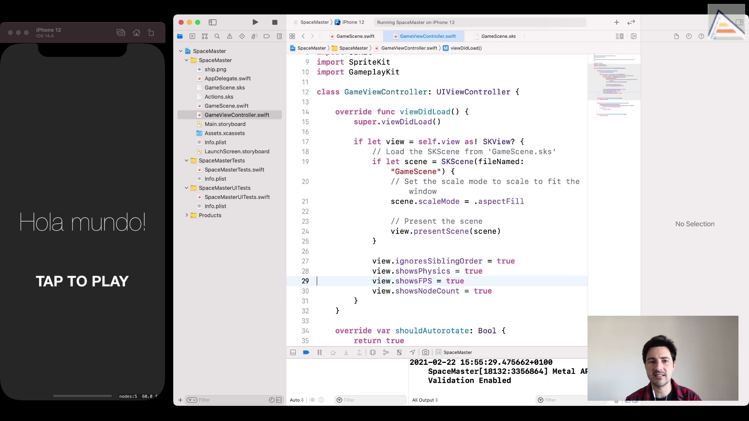Open SpaceMasterUITests.swift file
This screenshot has width=749, height=421.
point(237,197)
